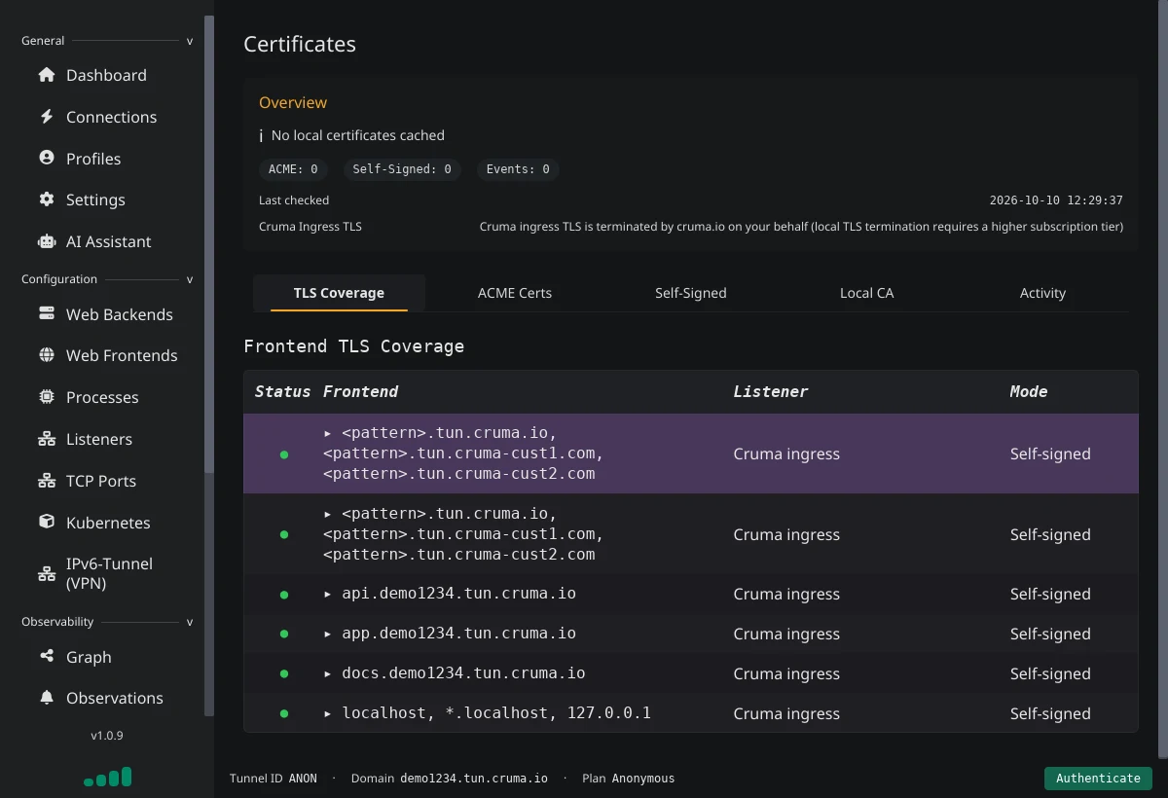
Task: Click the Frontend column header
Action: pyautogui.click(x=360, y=391)
